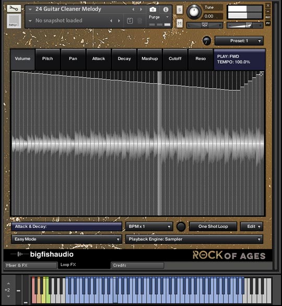Screen dimensions: 282x306
Task: Shift keyboard octave up arrow
Action: pos(8,284)
